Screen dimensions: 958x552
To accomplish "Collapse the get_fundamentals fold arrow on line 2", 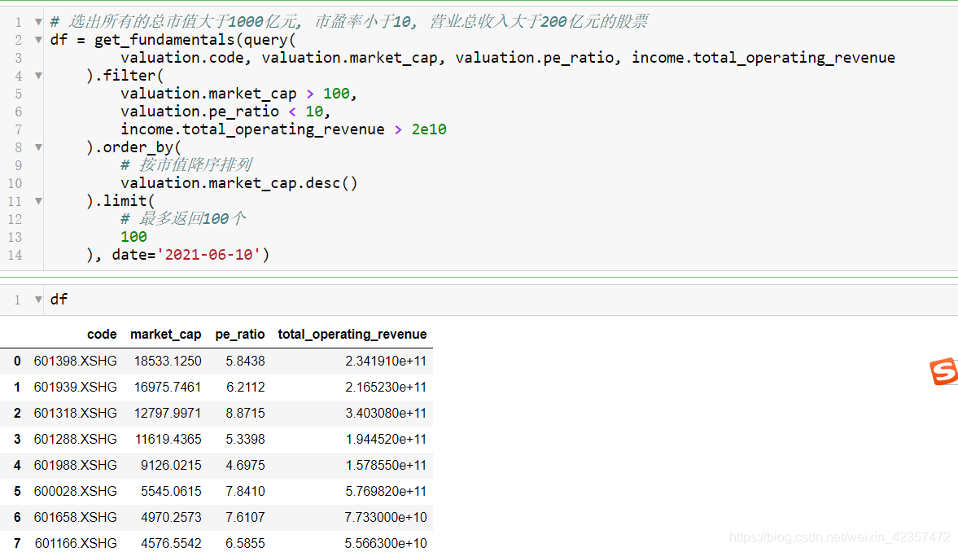I will click(38, 40).
